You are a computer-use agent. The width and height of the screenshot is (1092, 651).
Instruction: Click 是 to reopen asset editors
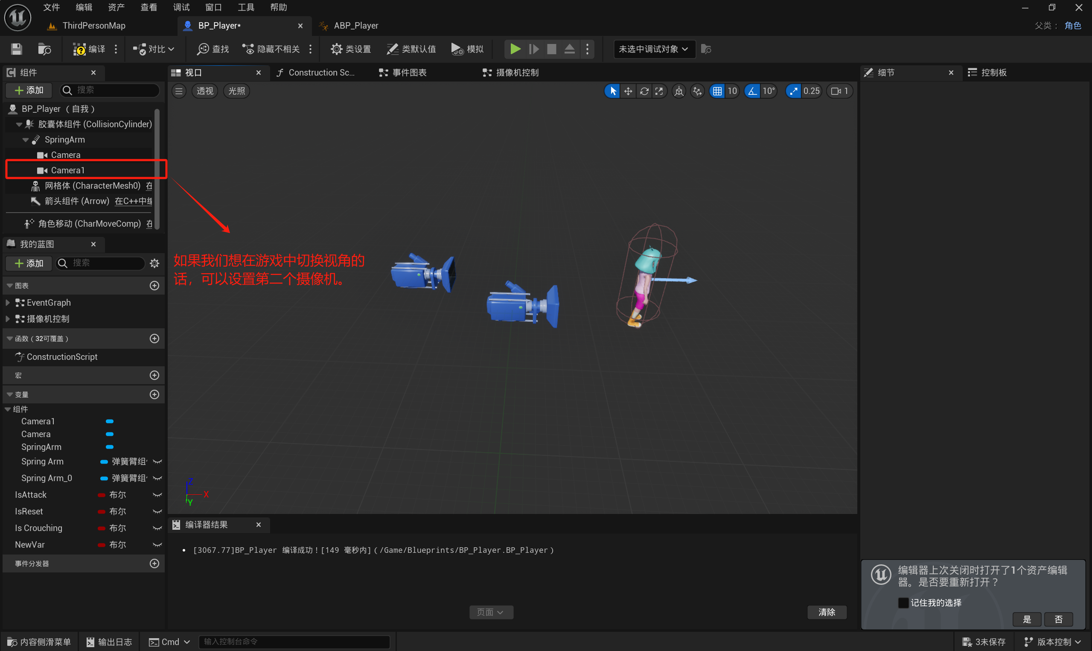1027,619
